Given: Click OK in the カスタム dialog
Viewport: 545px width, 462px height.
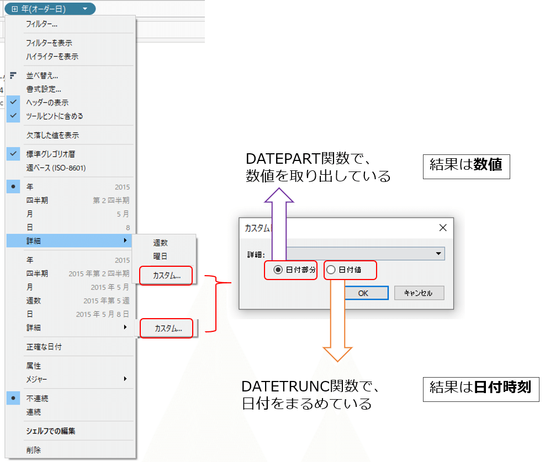Looking at the screenshot, I should (x=366, y=293).
